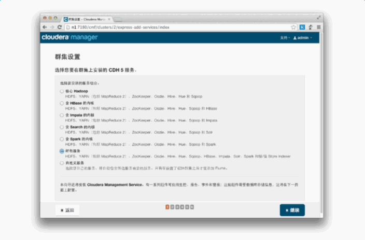This screenshot has height=240, width=365.
Task: Close the Cloudera Manager browser tab
Action: tap(109, 19)
